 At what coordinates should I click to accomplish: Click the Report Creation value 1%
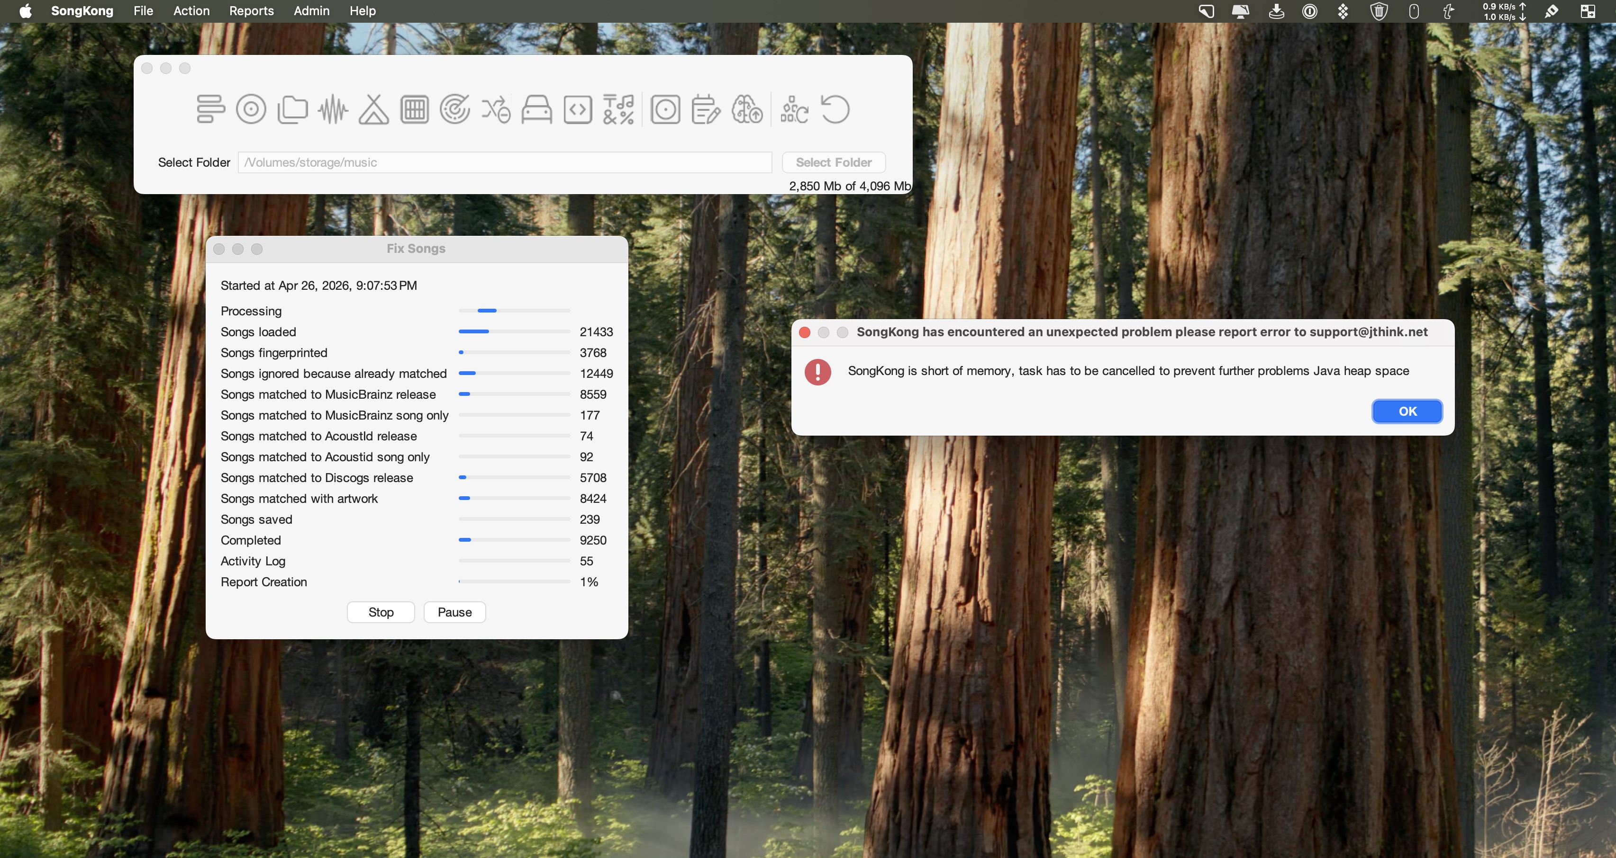[x=589, y=582]
